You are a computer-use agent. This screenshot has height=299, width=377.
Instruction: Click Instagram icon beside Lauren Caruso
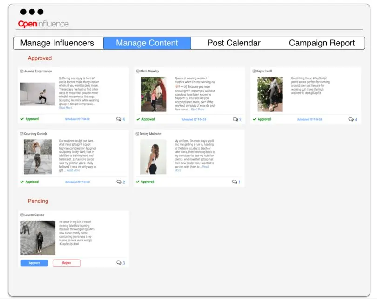pos(21,215)
